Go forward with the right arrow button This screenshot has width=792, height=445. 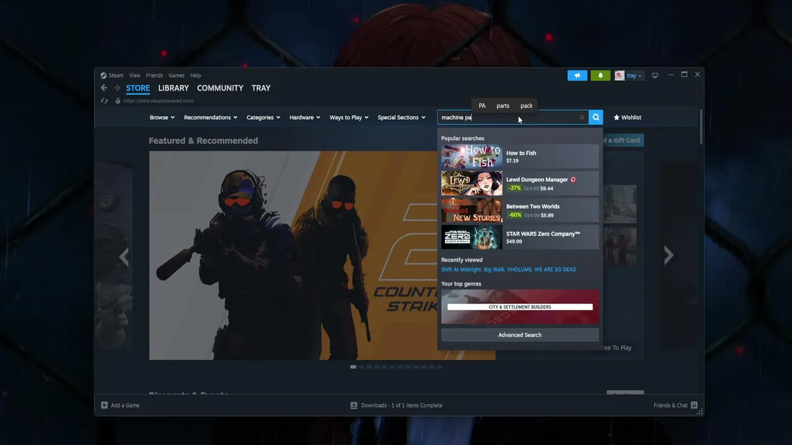117,88
